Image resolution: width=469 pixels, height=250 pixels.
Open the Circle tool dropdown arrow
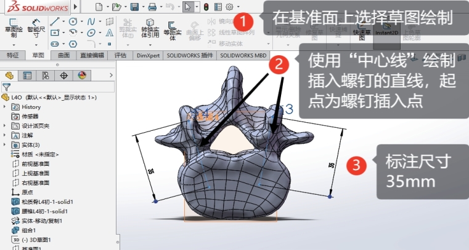click(81, 21)
